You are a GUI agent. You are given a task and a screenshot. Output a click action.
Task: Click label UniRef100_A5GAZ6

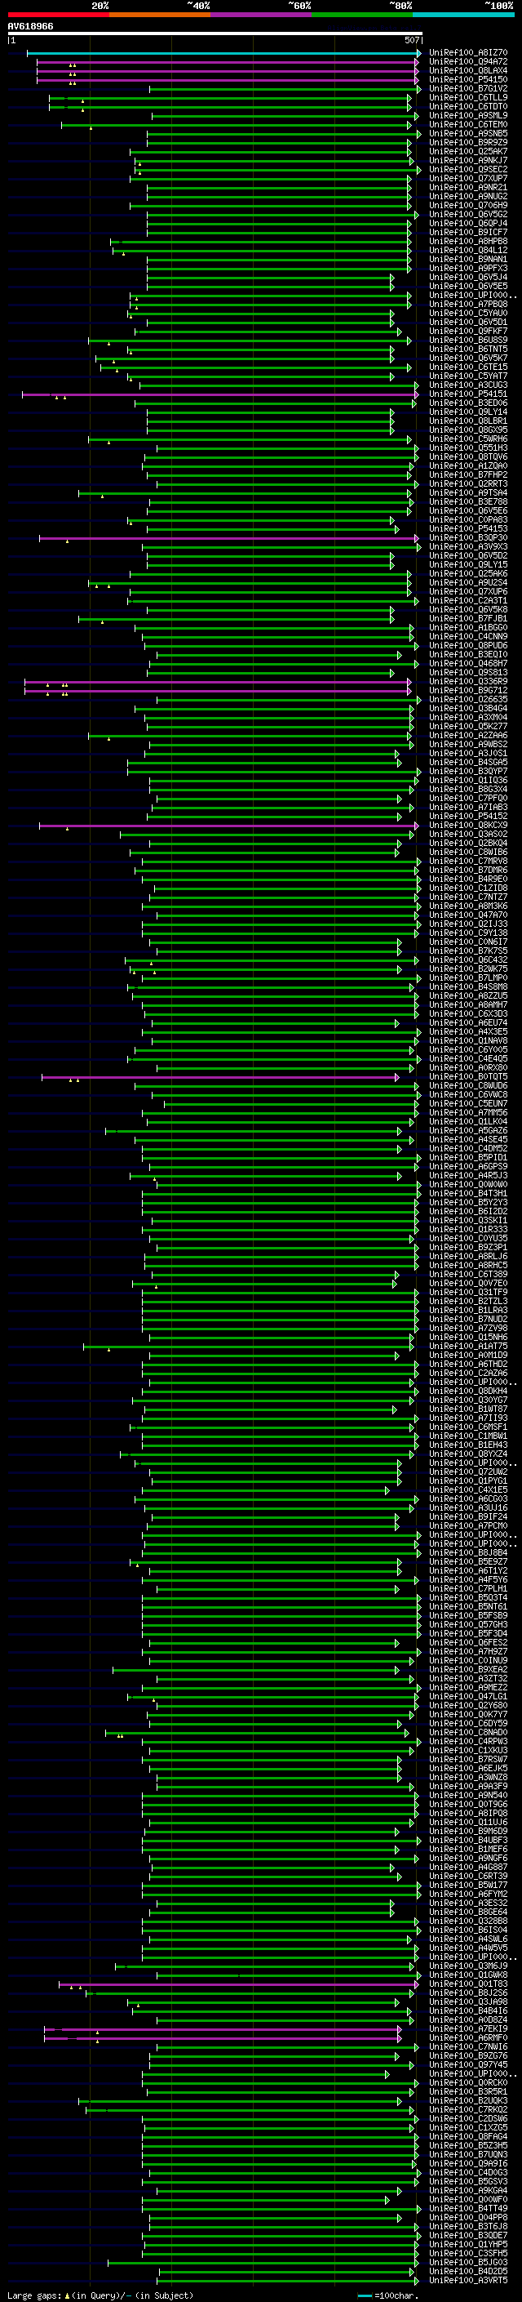(467, 1131)
